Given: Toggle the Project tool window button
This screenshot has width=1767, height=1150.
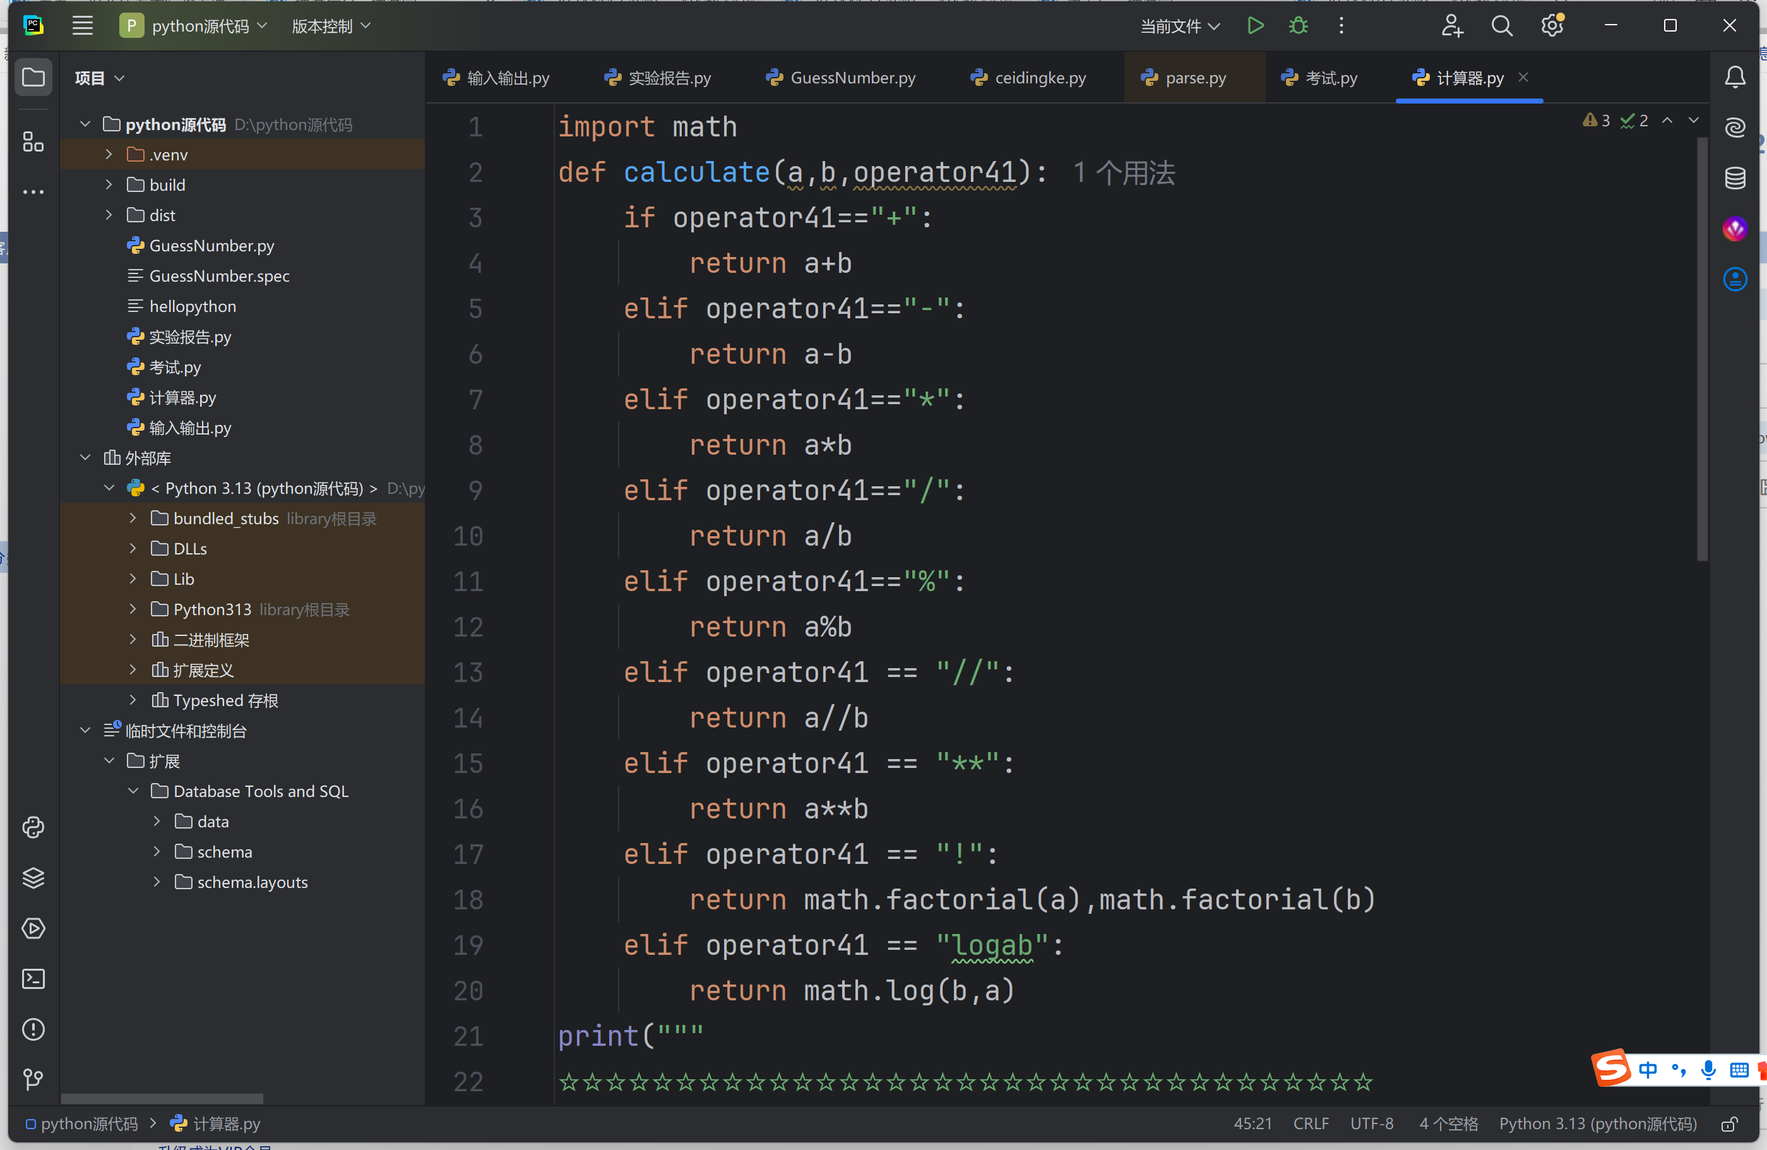Looking at the screenshot, I should (x=33, y=77).
